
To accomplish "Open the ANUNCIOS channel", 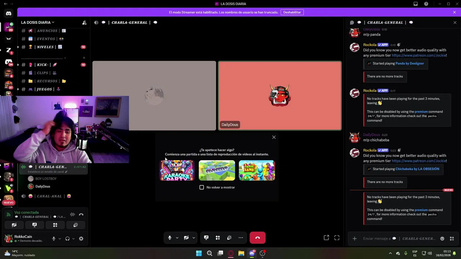I will [53, 31].
